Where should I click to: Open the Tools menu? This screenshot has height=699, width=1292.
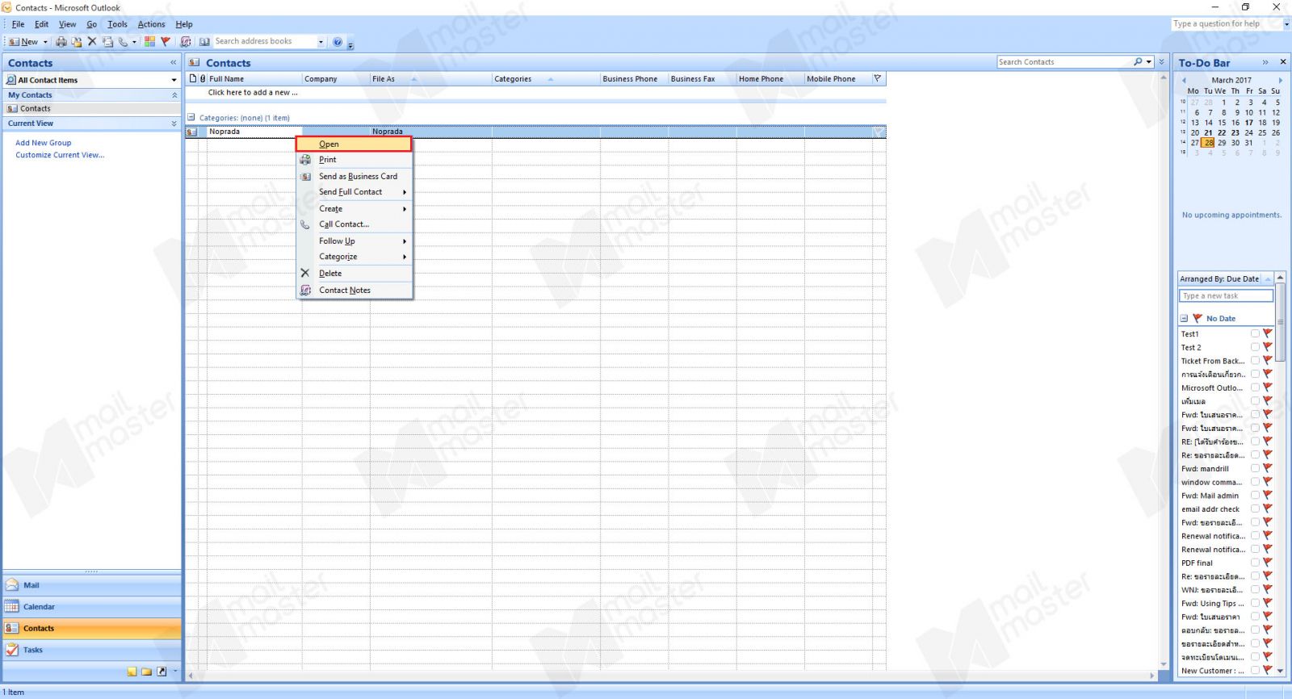click(x=118, y=24)
